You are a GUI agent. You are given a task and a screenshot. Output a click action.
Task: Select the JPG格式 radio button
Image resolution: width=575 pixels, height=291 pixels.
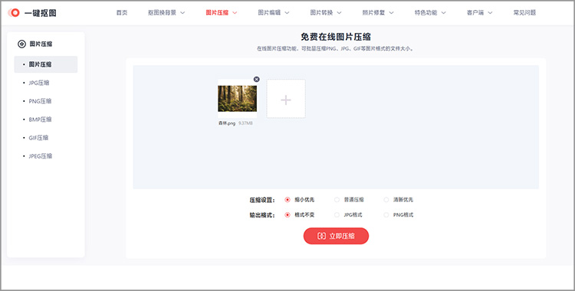(x=337, y=214)
